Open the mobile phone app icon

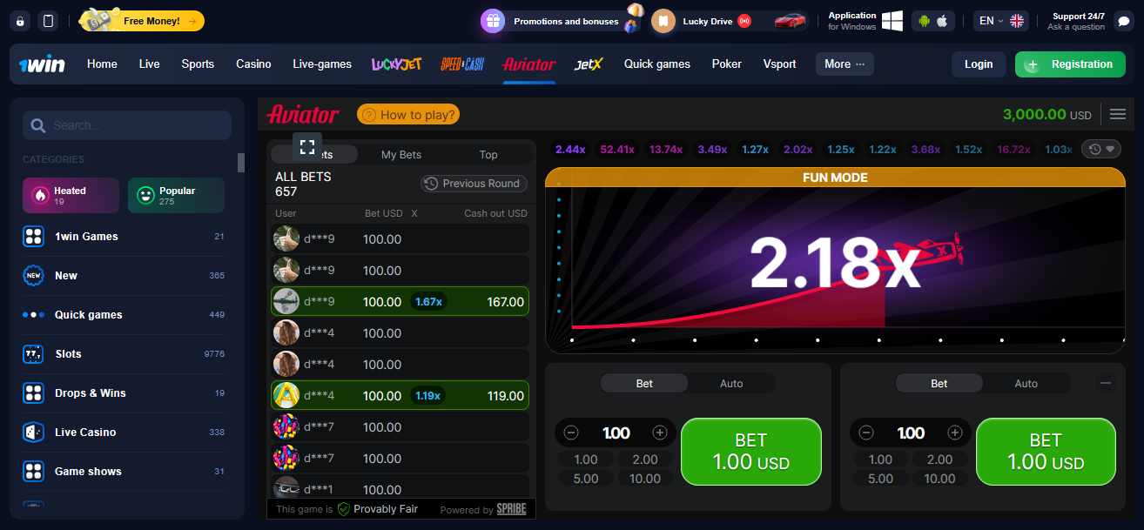49,21
